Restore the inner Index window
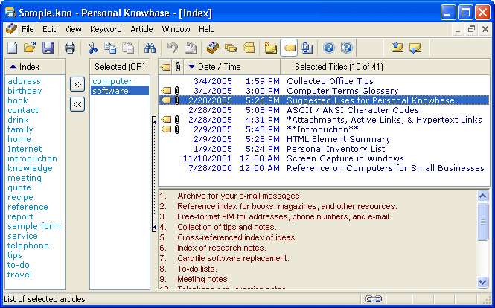This screenshot has width=495, height=308. (472, 29)
